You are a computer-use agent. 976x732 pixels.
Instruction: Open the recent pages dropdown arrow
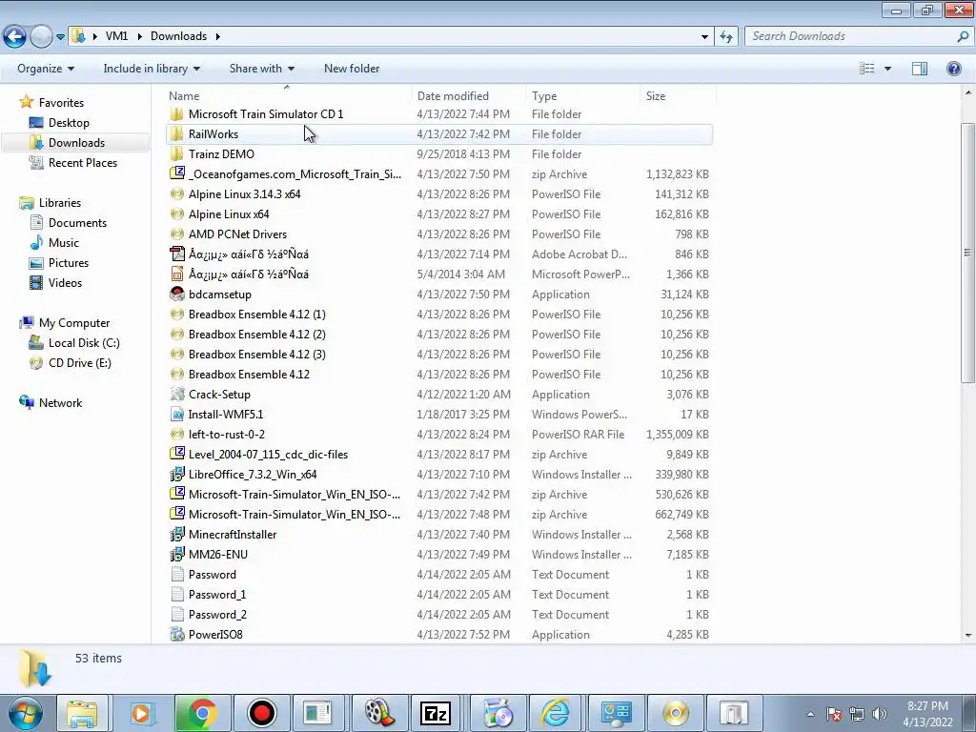(x=60, y=37)
